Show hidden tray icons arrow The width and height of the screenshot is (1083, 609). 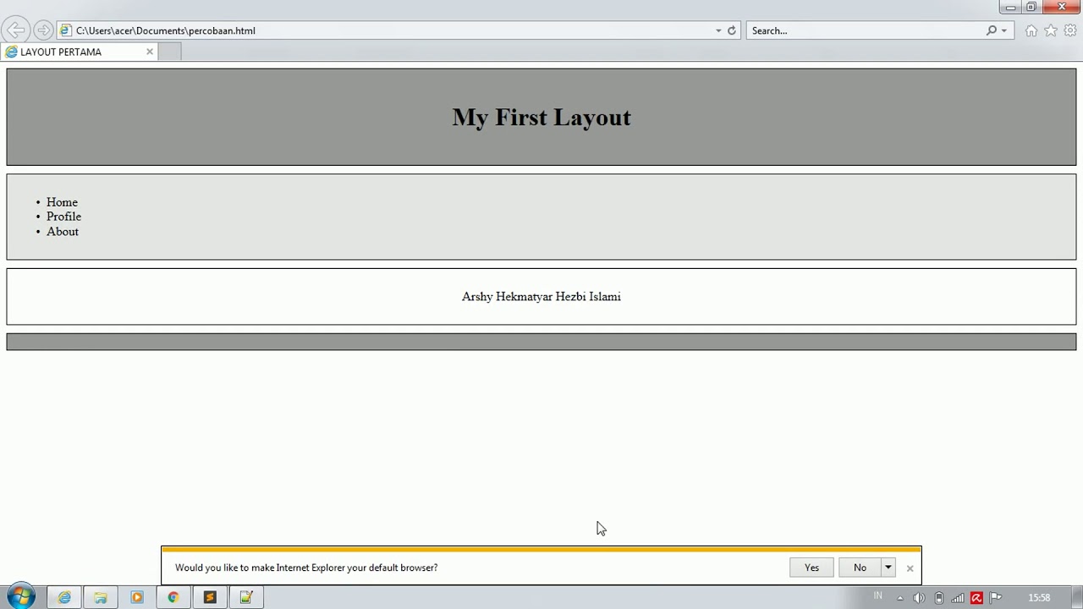point(899,598)
